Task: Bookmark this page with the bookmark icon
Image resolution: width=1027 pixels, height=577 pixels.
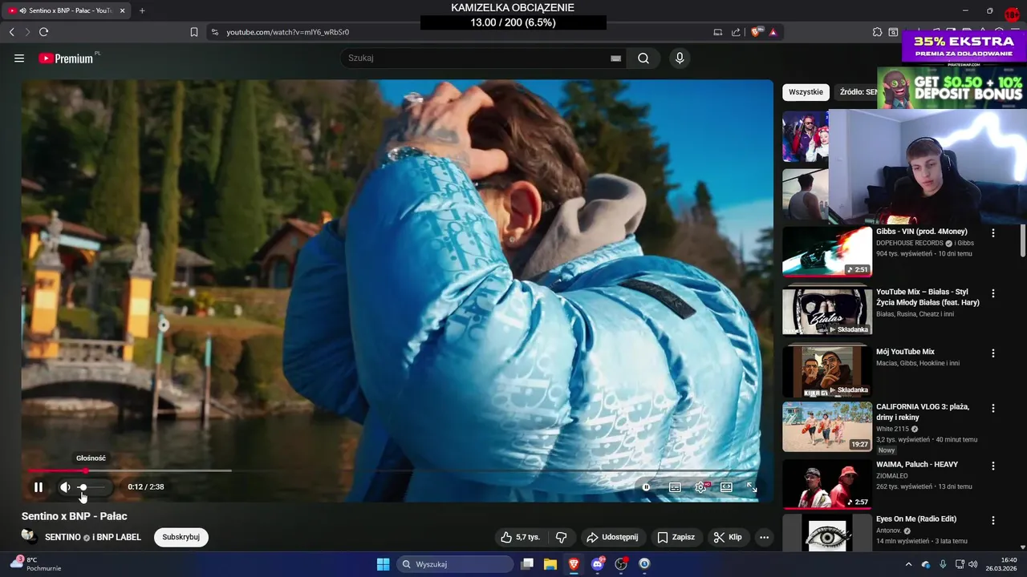Action: tap(194, 32)
